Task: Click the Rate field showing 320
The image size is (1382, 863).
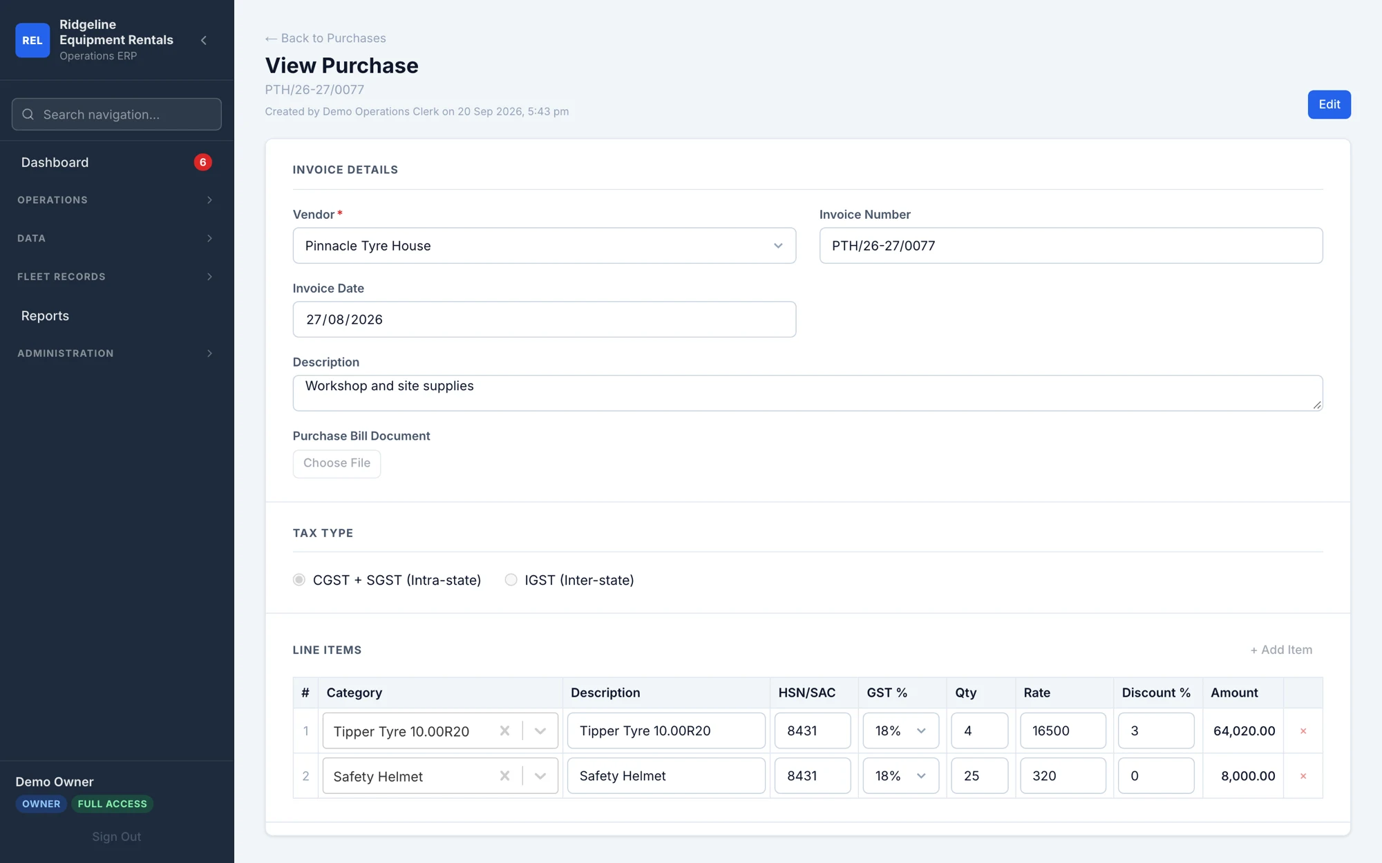Action: [1063, 775]
